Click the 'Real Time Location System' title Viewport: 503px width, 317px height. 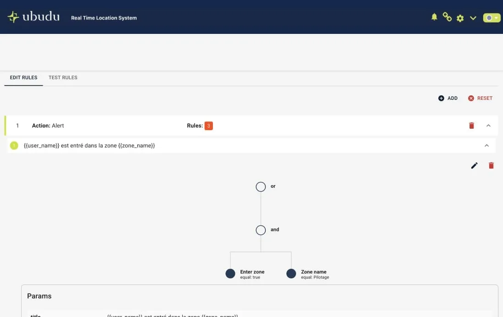point(104,18)
